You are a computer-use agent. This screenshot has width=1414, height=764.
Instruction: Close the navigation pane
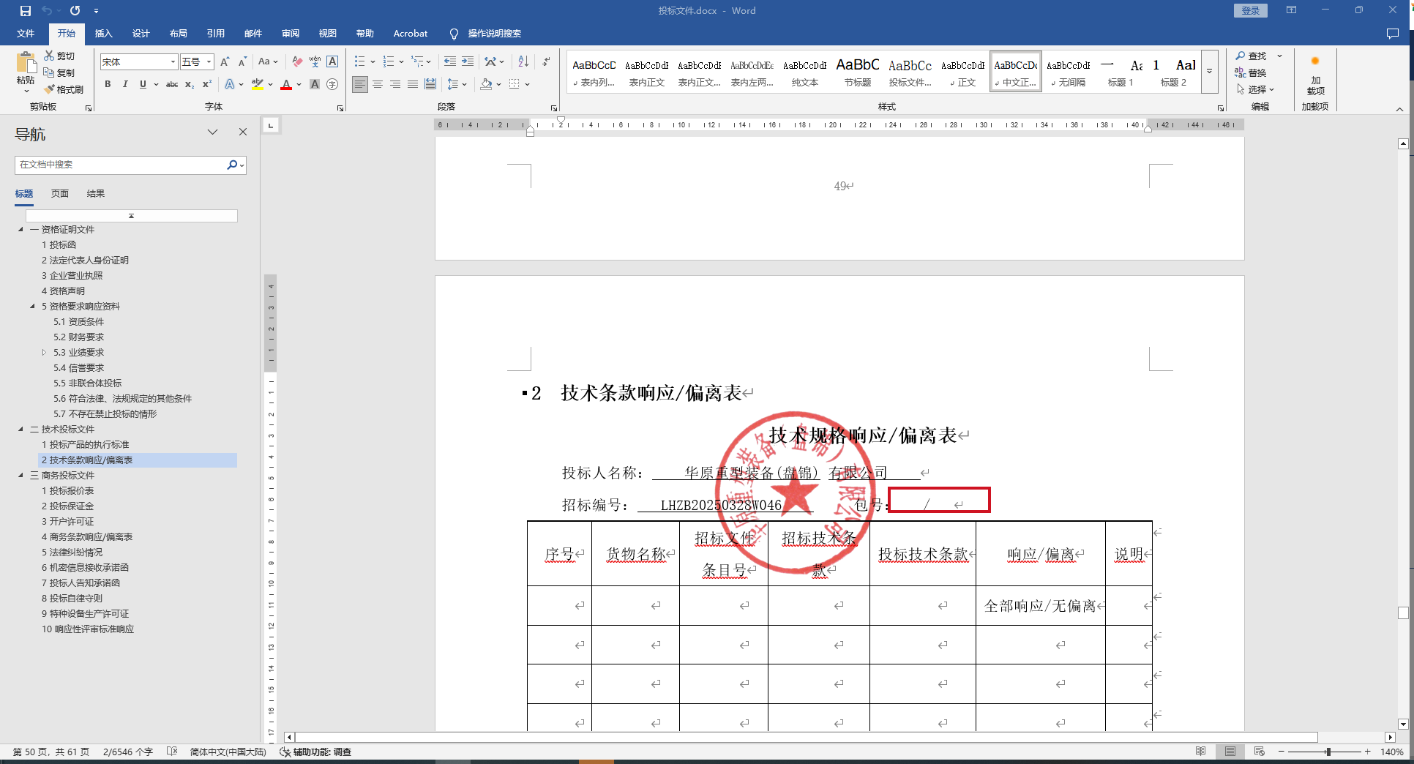pyautogui.click(x=243, y=132)
